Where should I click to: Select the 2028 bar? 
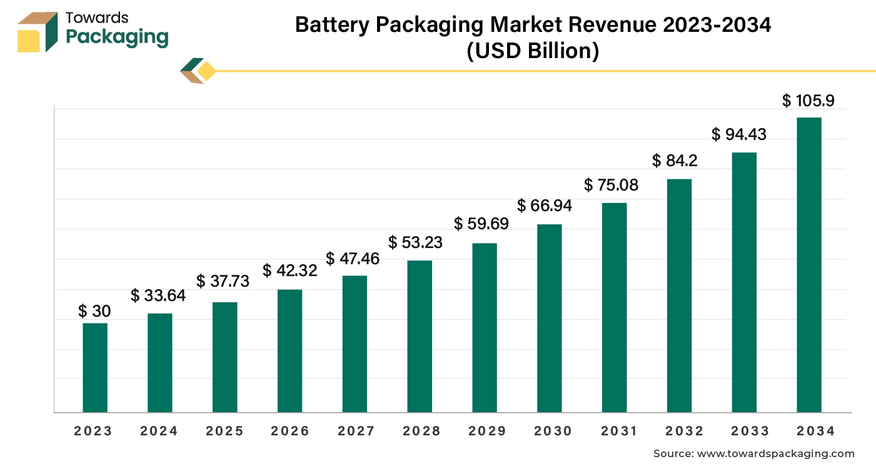[x=420, y=337]
